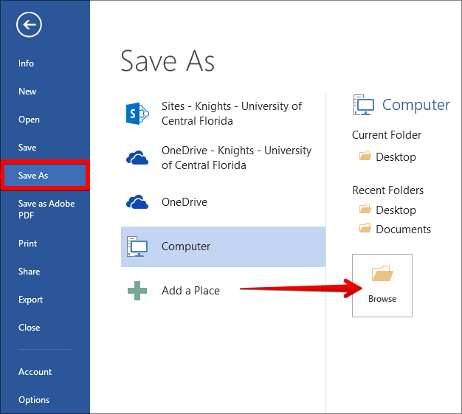Choose Open from the backstage menu
Viewport: 462px width, 414px height.
(x=30, y=120)
